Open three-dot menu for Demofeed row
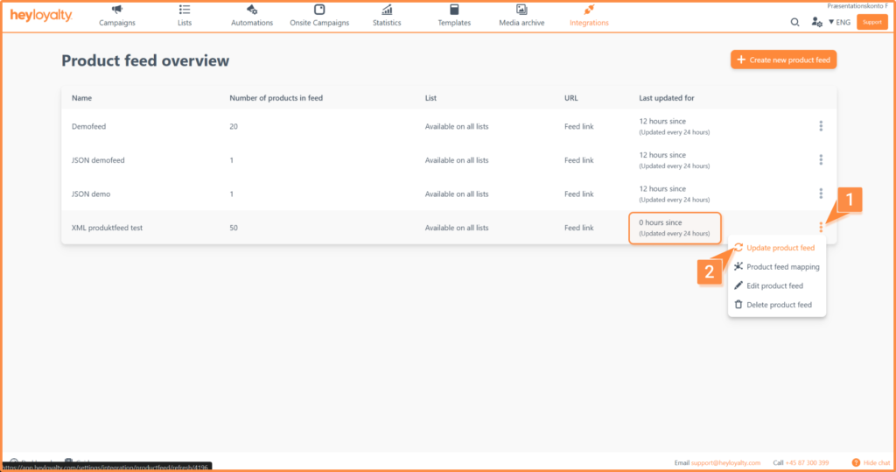The height and width of the screenshot is (472, 896). pyautogui.click(x=821, y=126)
